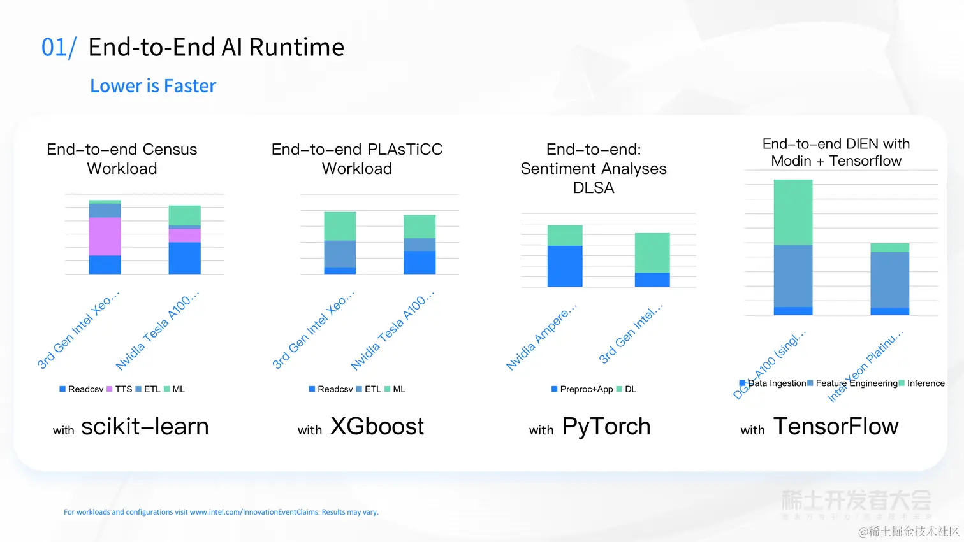Click the '3rd Gen Intel Xeo...' label in Census chart

click(x=78, y=330)
